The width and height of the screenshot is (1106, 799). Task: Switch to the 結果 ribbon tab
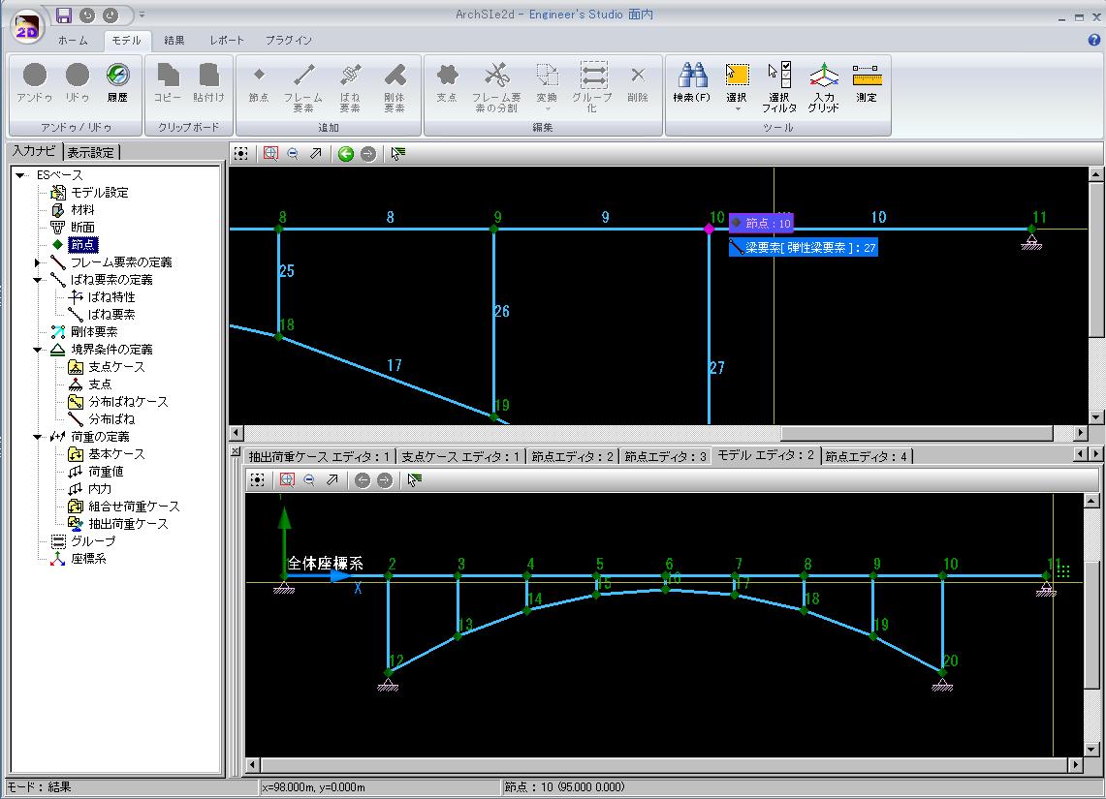pyautogui.click(x=174, y=40)
